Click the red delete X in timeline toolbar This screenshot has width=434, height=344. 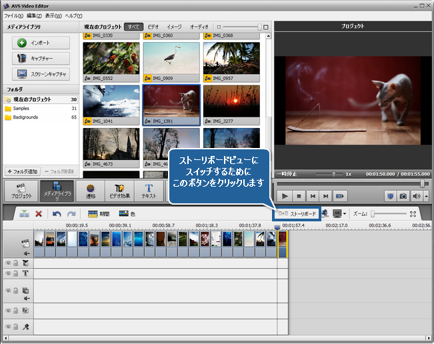coord(39,214)
